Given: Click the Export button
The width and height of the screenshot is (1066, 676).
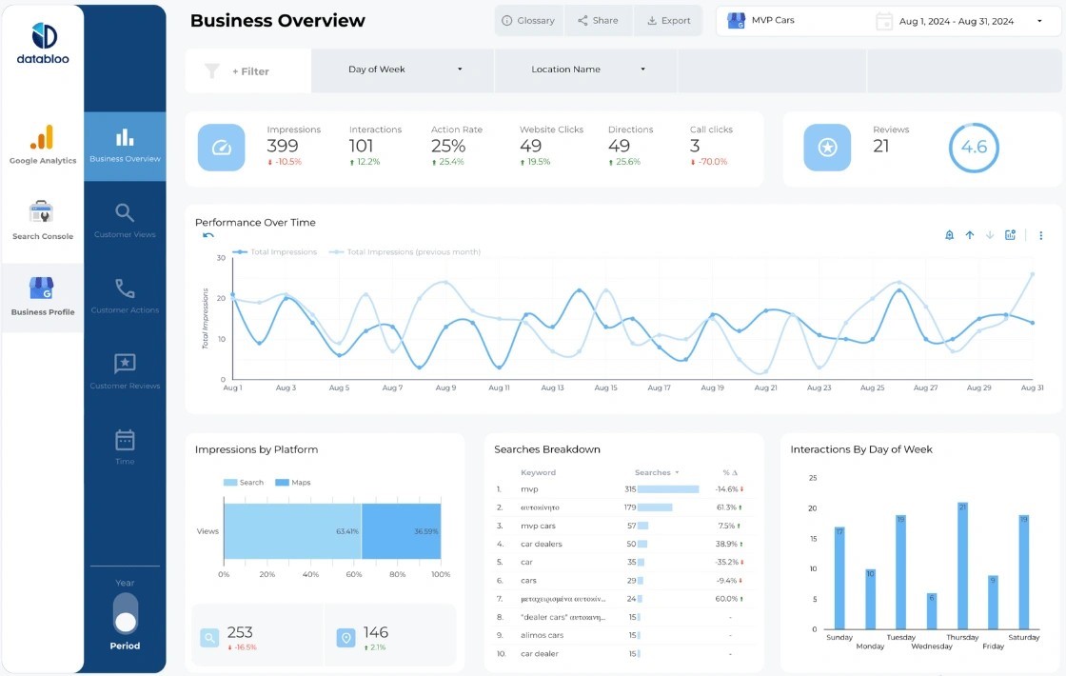Looking at the screenshot, I should pos(667,21).
